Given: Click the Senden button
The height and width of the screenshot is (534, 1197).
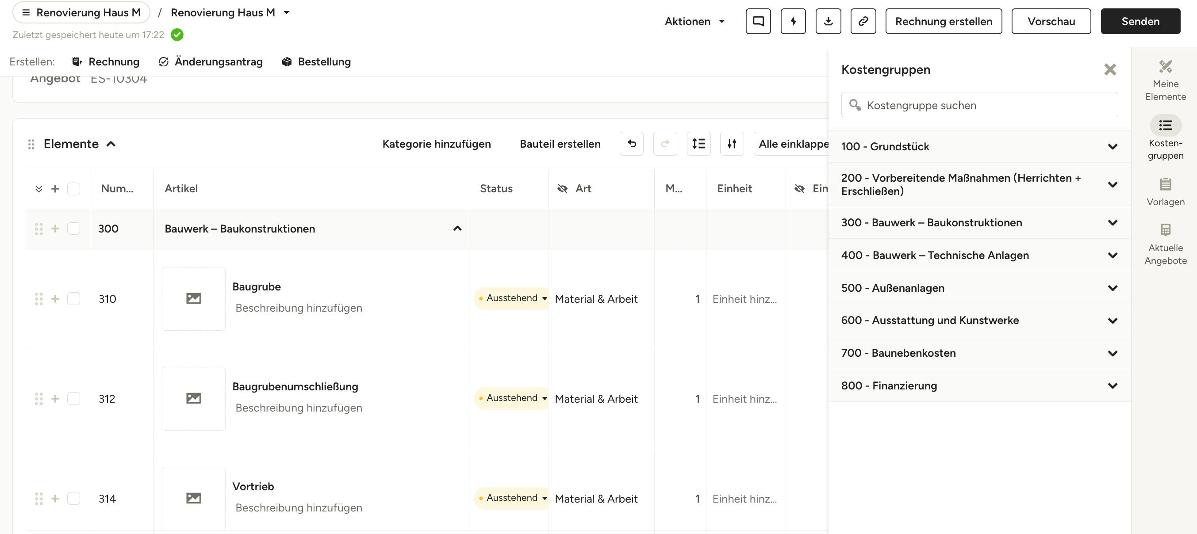Looking at the screenshot, I should pyautogui.click(x=1140, y=21).
